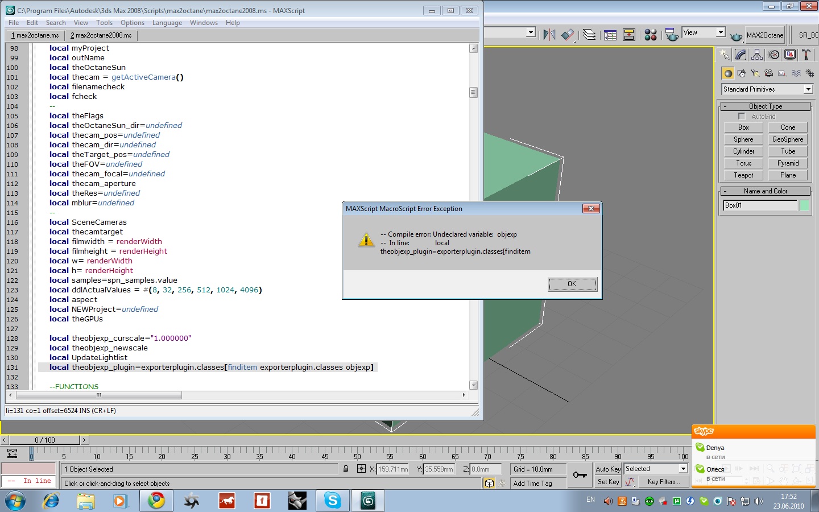This screenshot has width=819, height=512.
Task: Open the File menu in MAXScript editor
Action: click(14, 23)
